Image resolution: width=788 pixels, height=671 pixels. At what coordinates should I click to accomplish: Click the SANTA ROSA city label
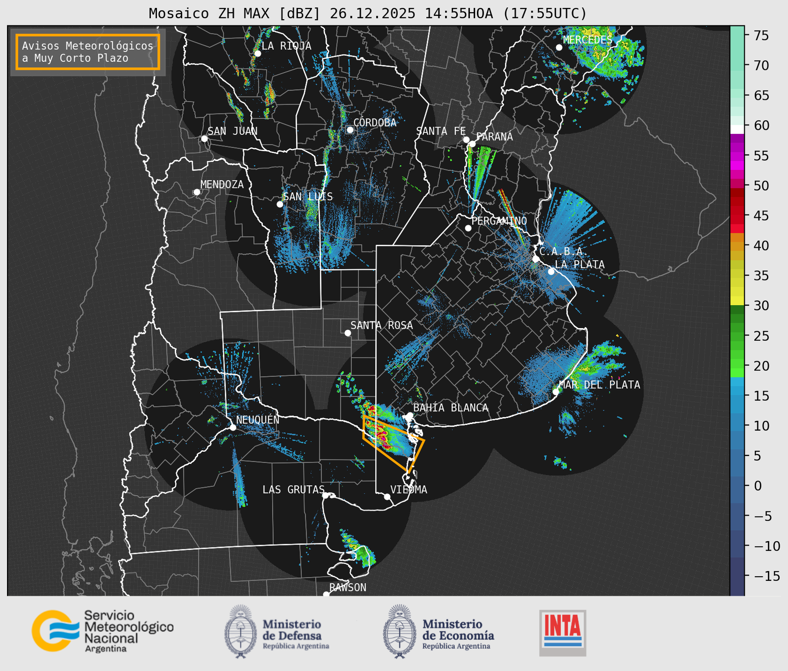click(x=382, y=325)
